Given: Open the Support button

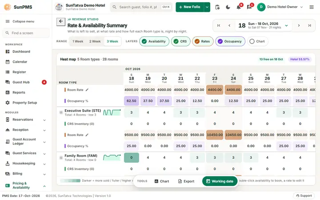Looking at the screenshot, I should pyautogui.click(x=304, y=196).
